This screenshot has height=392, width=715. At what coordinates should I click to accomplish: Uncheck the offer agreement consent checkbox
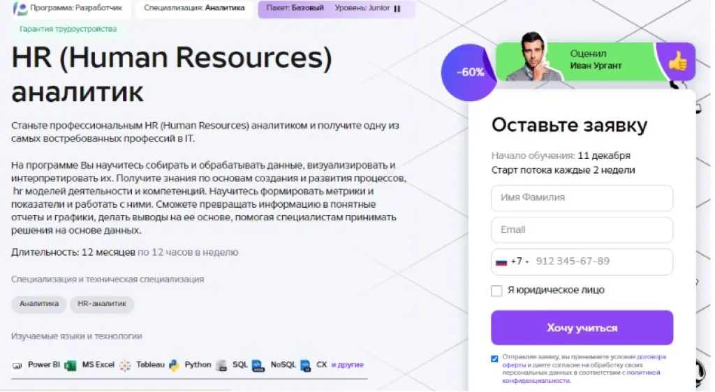[x=494, y=359]
